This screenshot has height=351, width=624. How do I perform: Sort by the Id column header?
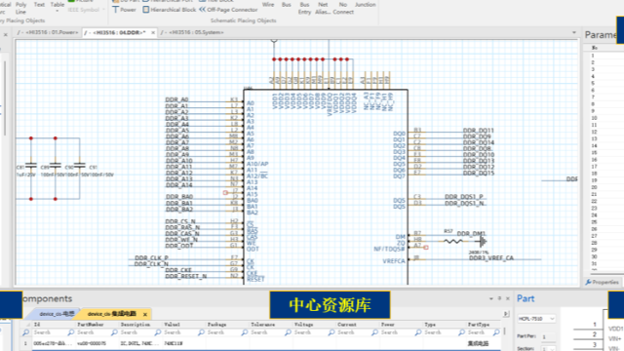point(54,325)
